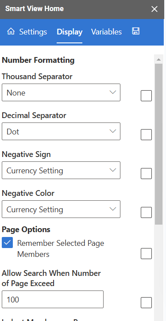
Task: Switch to the Variables tab
Action: 106,32
